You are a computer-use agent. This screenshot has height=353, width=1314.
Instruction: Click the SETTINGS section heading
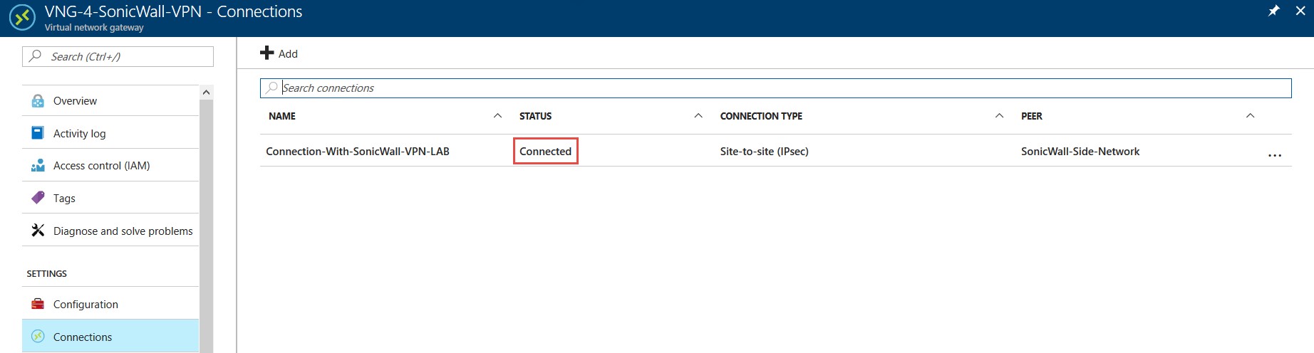[46, 273]
